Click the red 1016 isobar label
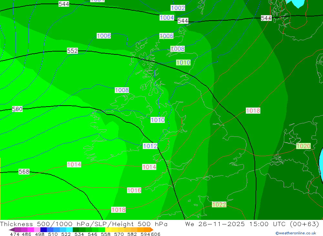The width and height of the screenshot is (323, 236). click(134, 190)
